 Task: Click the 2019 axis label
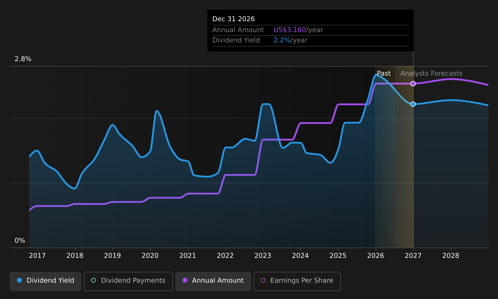[x=113, y=256]
